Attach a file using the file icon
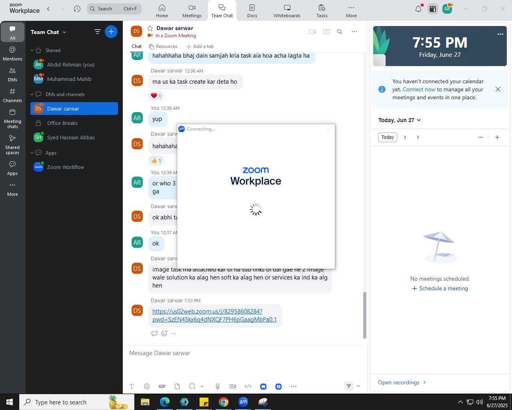Screen dimensions: 512x410 click(177, 386)
